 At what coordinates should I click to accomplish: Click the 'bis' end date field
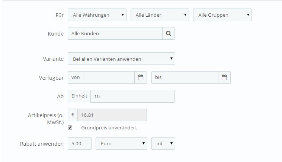[191, 77]
